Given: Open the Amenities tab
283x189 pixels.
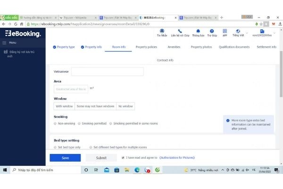Looking at the screenshot, I should point(174,47).
